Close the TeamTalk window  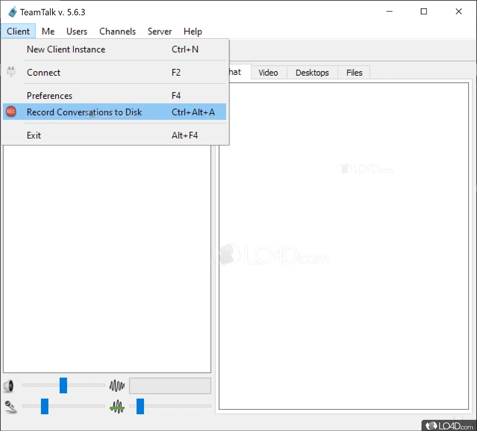(x=459, y=12)
